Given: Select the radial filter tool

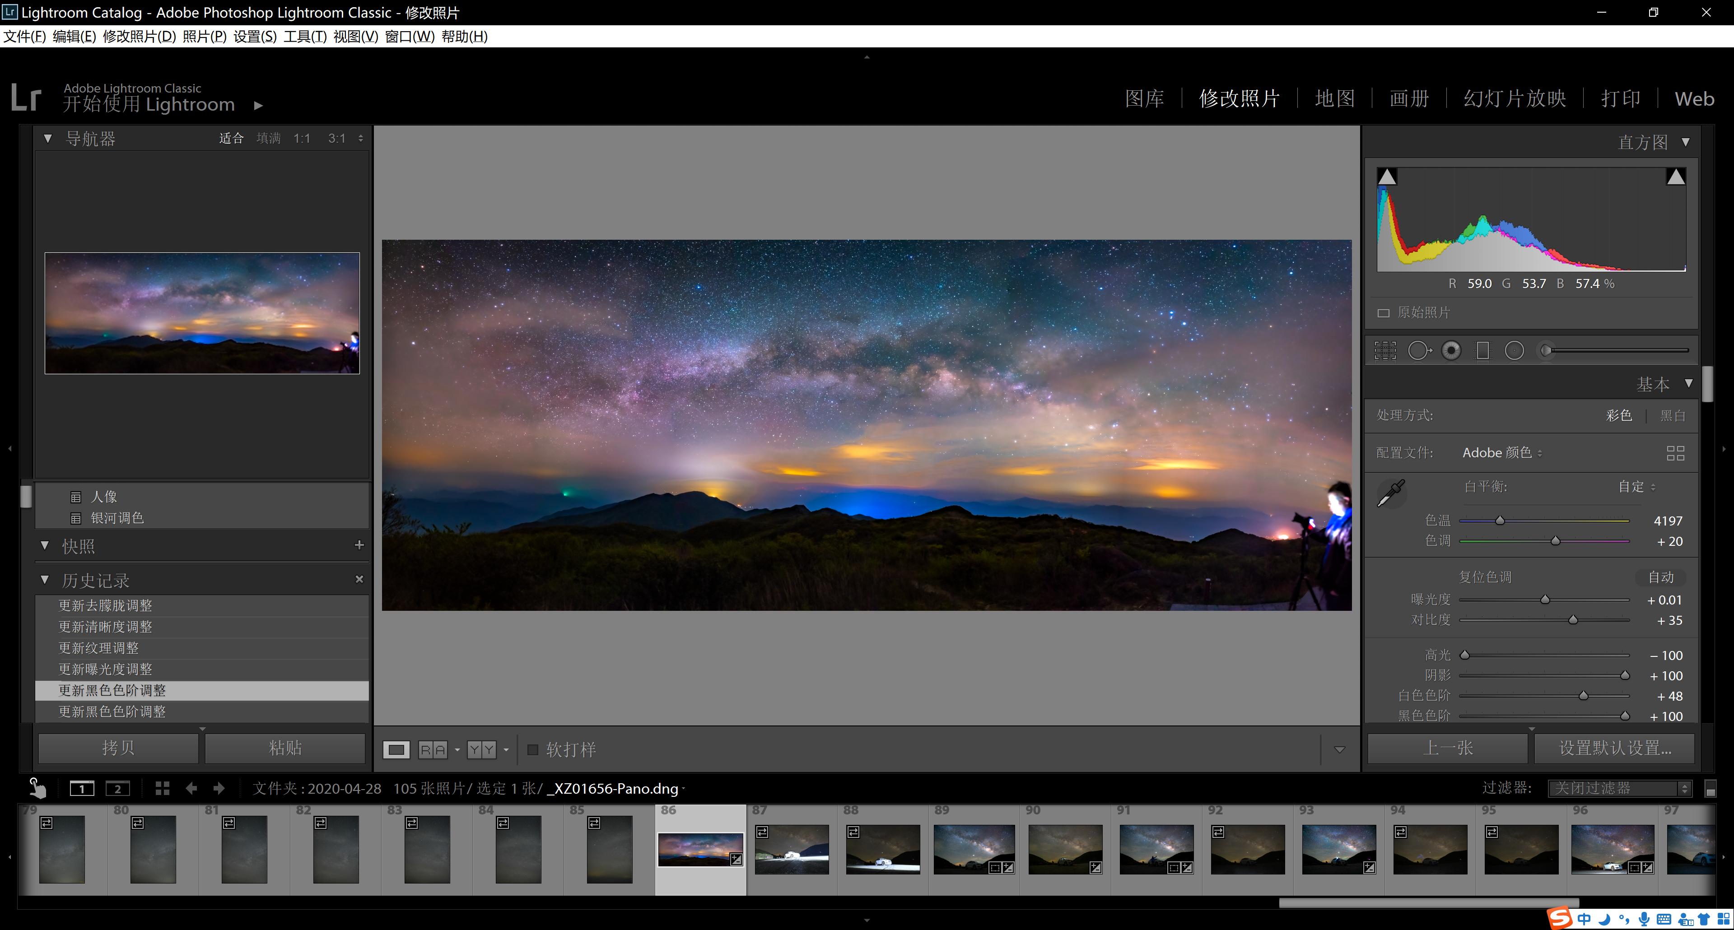Looking at the screenshot, I should coord(1514,351).
